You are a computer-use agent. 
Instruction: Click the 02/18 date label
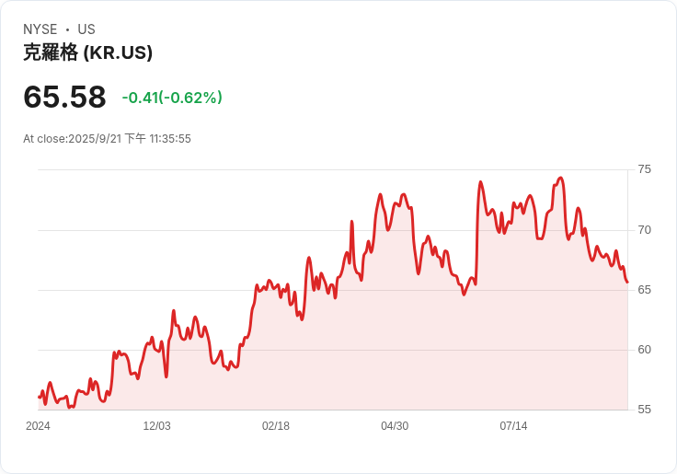[276, 426]
